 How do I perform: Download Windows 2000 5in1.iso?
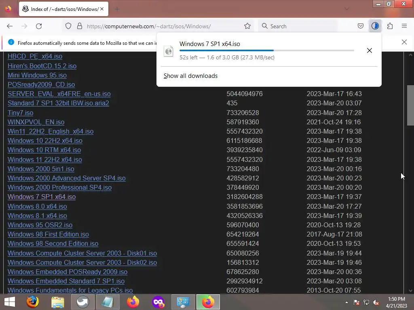click(41, 169)
